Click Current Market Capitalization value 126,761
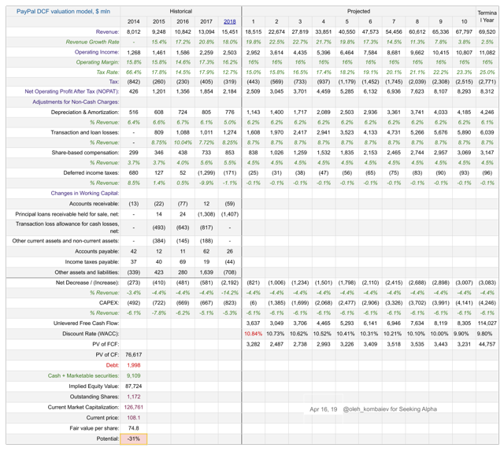This screenshot has height=451, width=504. [x=133, y=407]
